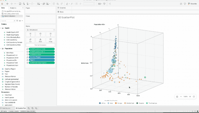Collapse the Health folder
The image size is (199, 113).
point(1,28)
